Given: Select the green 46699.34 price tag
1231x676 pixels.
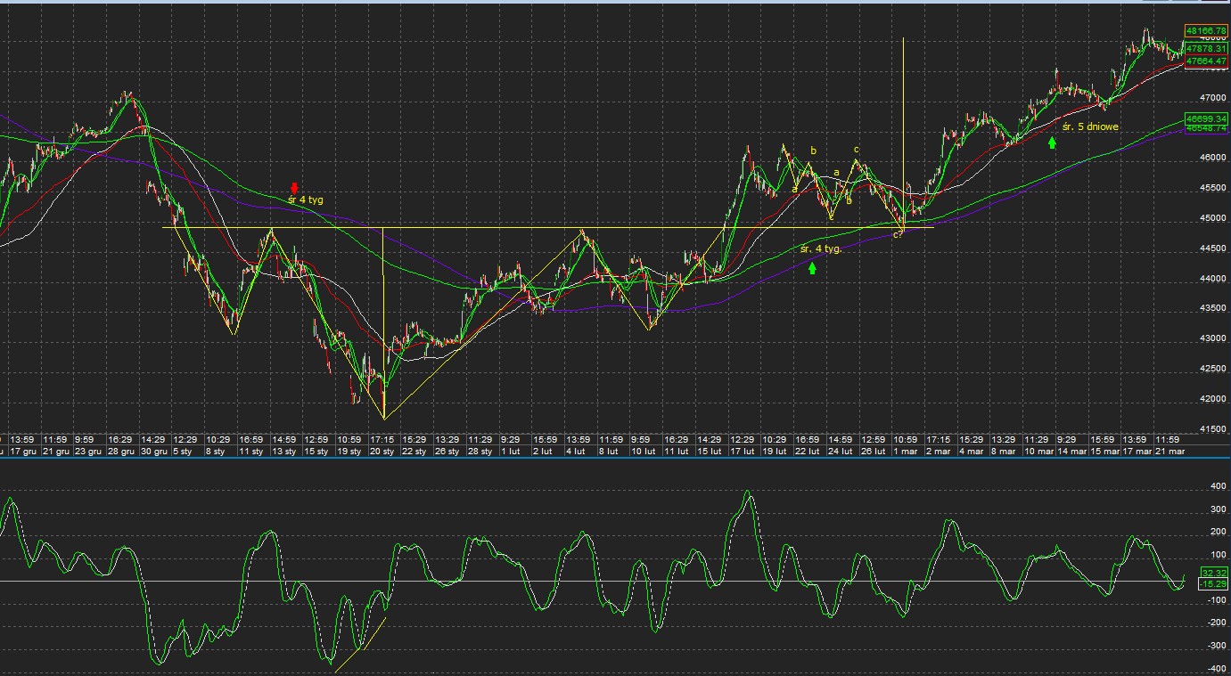Looking at the screenshot, I should coord(1206,118).
